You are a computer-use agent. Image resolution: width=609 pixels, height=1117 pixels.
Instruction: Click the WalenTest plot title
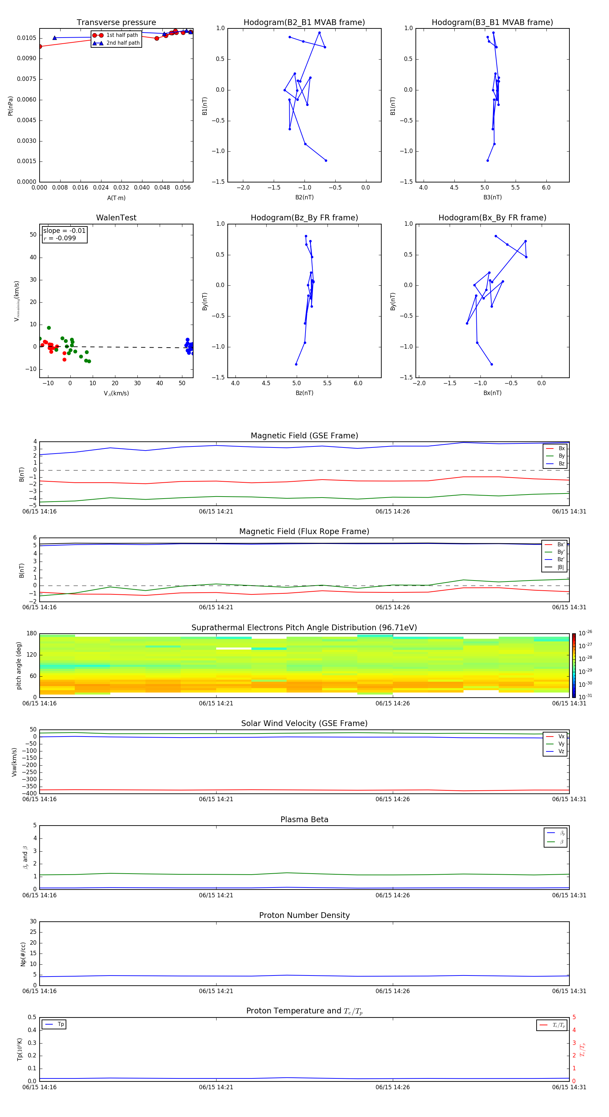pyautogui.click(x=116, y=218)
